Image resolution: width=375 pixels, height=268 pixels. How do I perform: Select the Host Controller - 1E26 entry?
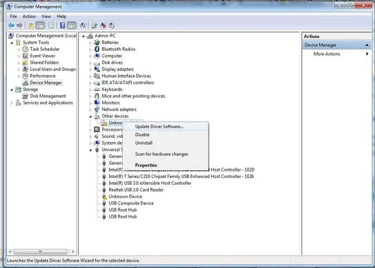coord(181,176)
